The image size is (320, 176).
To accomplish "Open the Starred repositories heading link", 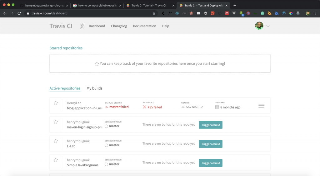I will [x=66, y=48].
